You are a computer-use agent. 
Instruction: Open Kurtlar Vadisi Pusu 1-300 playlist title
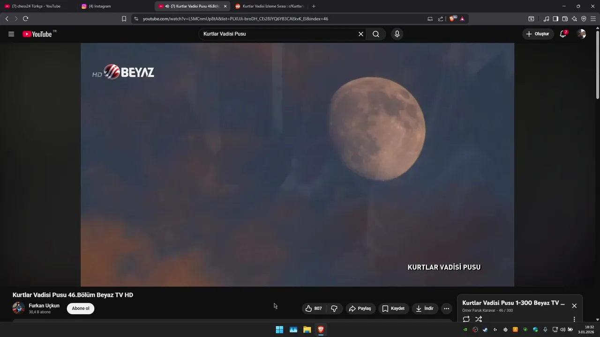(513, 303)
